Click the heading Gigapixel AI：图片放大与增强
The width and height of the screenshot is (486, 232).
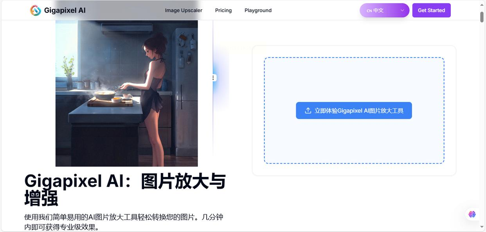tap(125, 189)
